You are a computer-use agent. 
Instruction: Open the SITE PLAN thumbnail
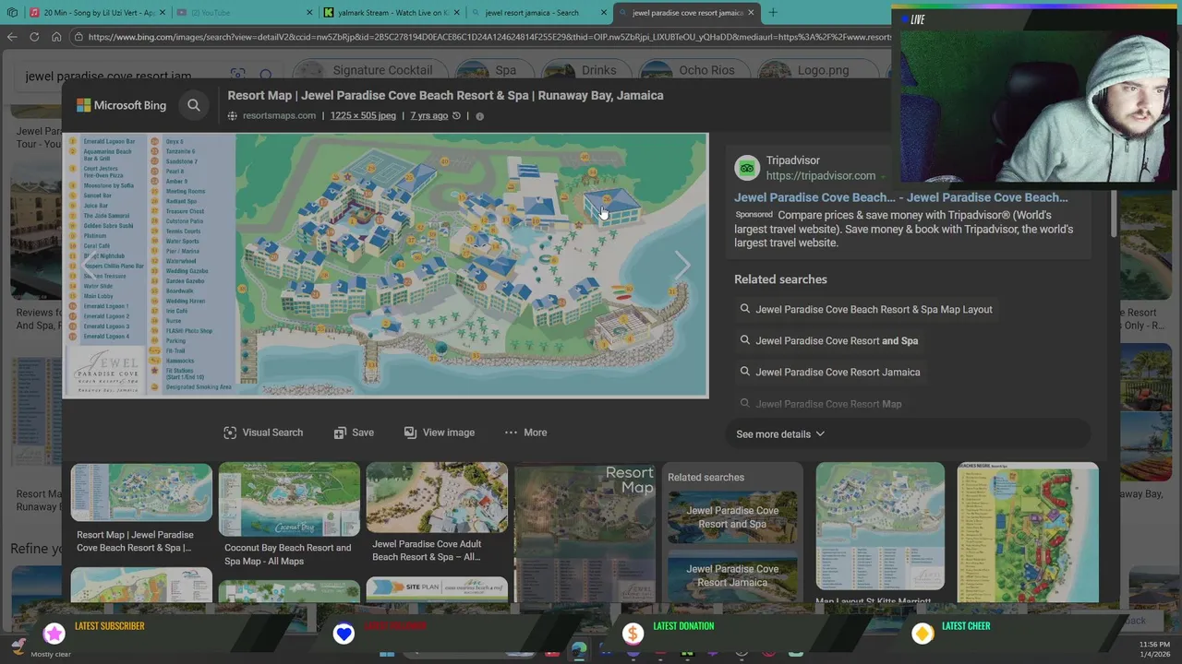[437, 588]
